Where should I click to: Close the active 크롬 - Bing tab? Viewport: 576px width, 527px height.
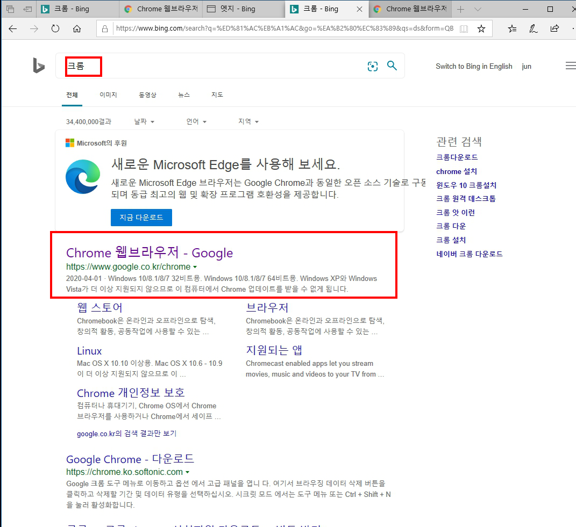tap(360, 10)
